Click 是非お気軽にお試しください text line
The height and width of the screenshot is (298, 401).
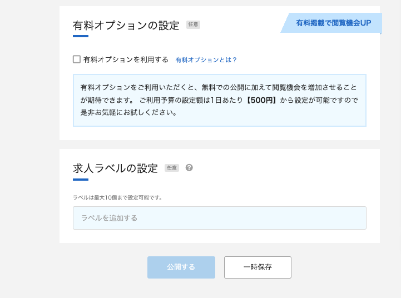[128, 112]
